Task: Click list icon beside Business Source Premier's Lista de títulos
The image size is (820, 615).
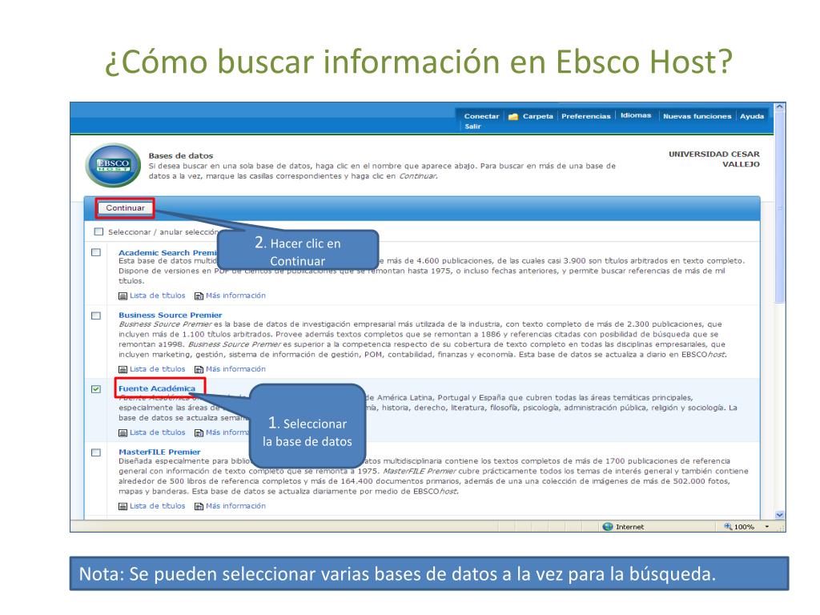Action: 123,369
